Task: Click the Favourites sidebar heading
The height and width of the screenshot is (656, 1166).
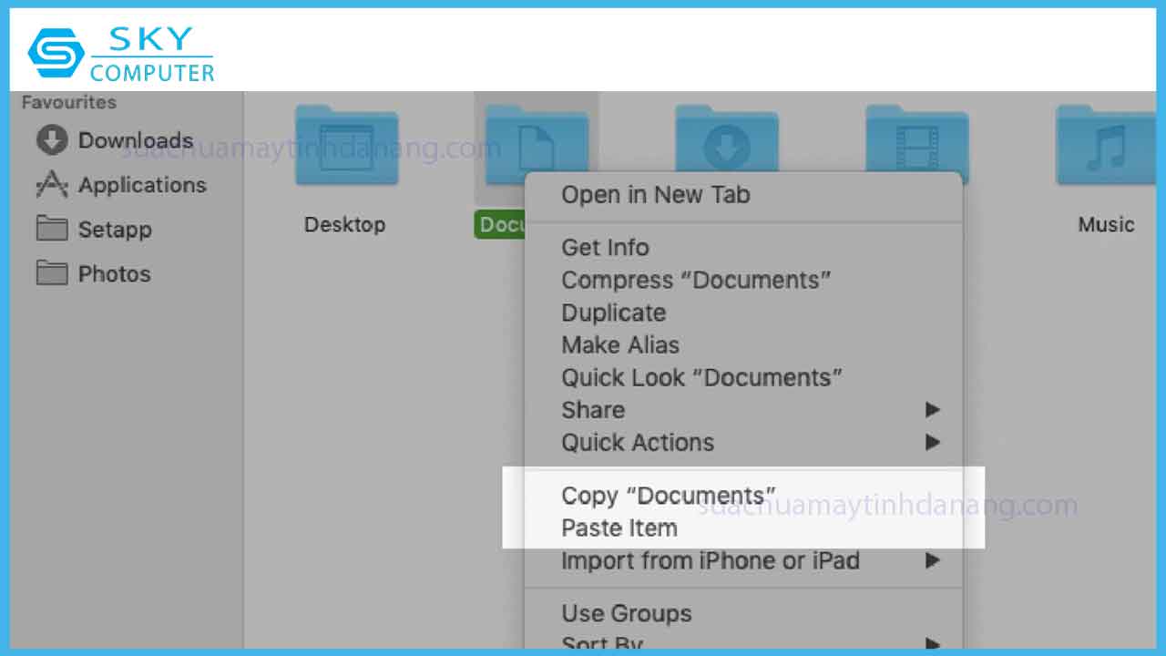Action: (69, 102)
